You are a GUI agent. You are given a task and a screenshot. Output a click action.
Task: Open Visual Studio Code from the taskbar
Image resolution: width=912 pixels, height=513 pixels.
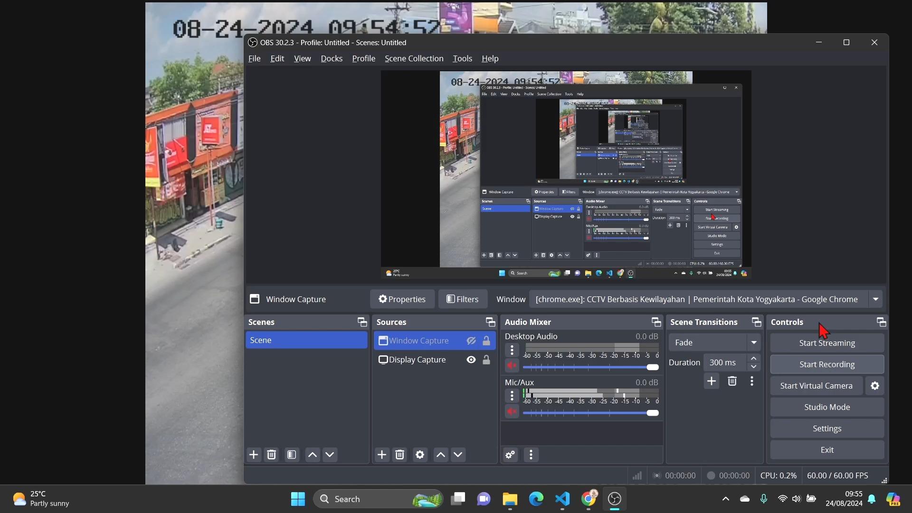click(x=562, y=499)
